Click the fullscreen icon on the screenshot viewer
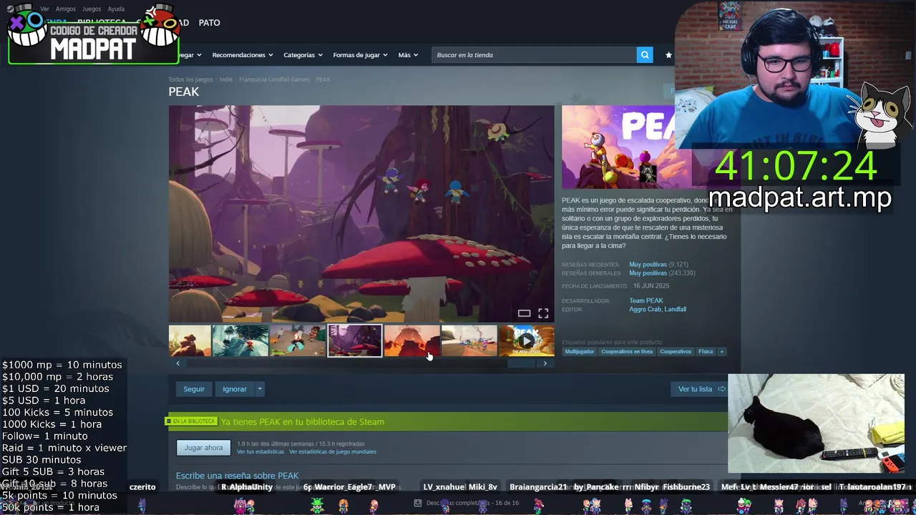 [x=543, y=313]
